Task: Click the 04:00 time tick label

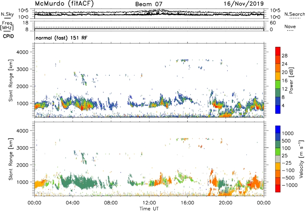Action: 72,203
